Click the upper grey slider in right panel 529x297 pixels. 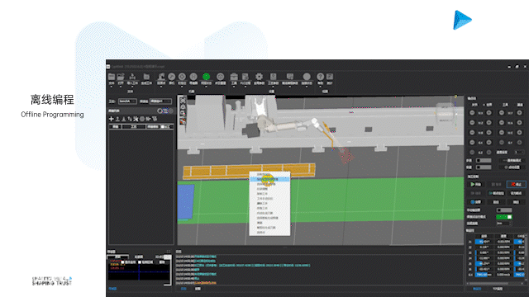point(483,160)
